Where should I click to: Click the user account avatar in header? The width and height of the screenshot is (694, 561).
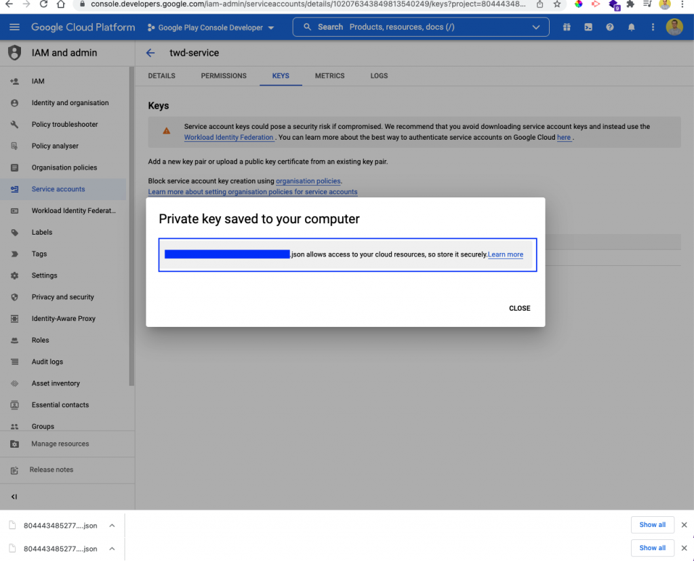pos(674,27)
